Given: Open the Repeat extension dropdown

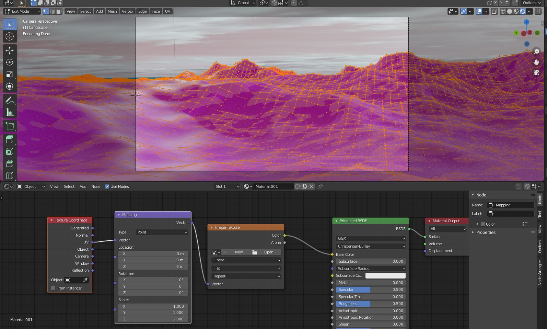Looking at the screenshot, I should click(x=246, y=276).
